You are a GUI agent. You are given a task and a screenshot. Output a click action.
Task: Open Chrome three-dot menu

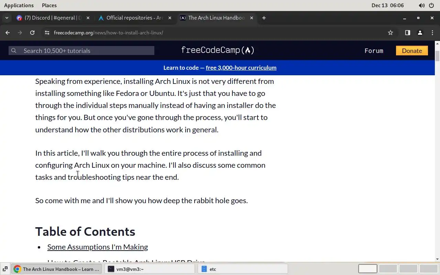point(432,33)
